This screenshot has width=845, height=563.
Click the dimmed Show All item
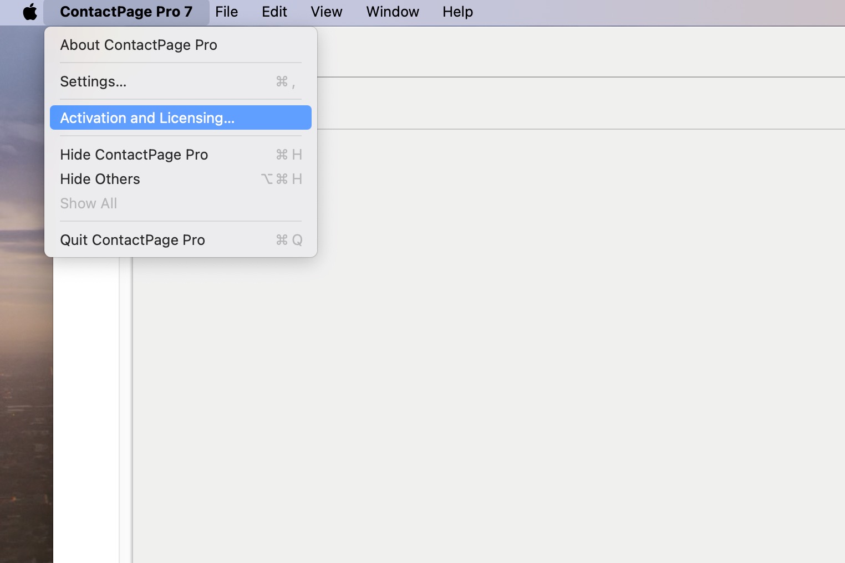(x=89, y=203)
